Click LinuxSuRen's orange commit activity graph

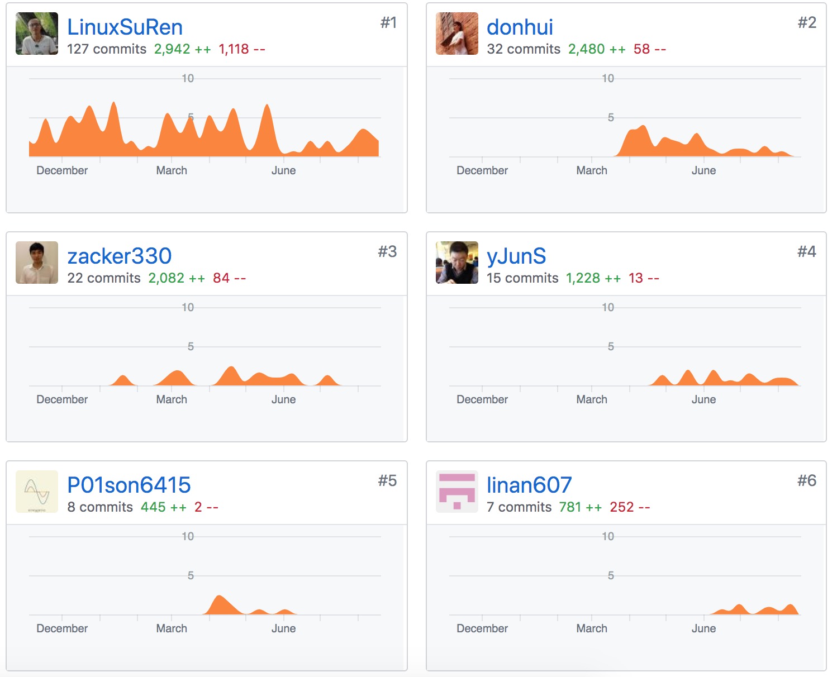pos(204,137)
